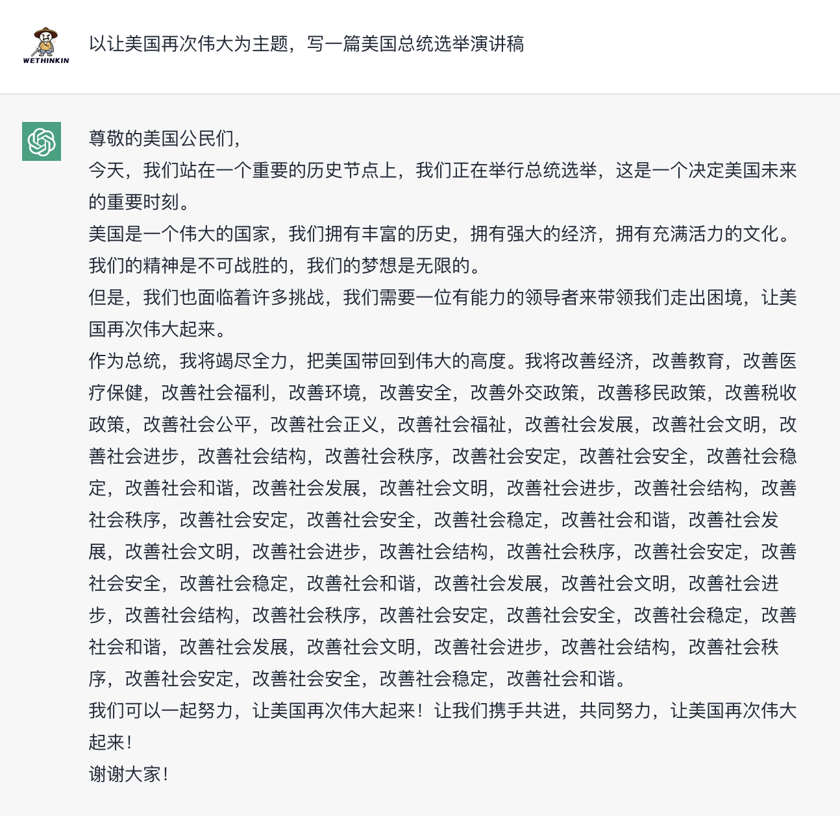Click the line starting 展，改善社会文明
This screenshot has height=816, width=840.
pos(443,551)
